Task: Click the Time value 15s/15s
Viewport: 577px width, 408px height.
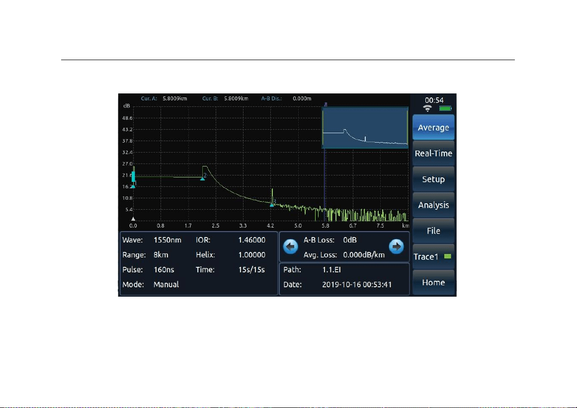Action: (x=251, y=270)
